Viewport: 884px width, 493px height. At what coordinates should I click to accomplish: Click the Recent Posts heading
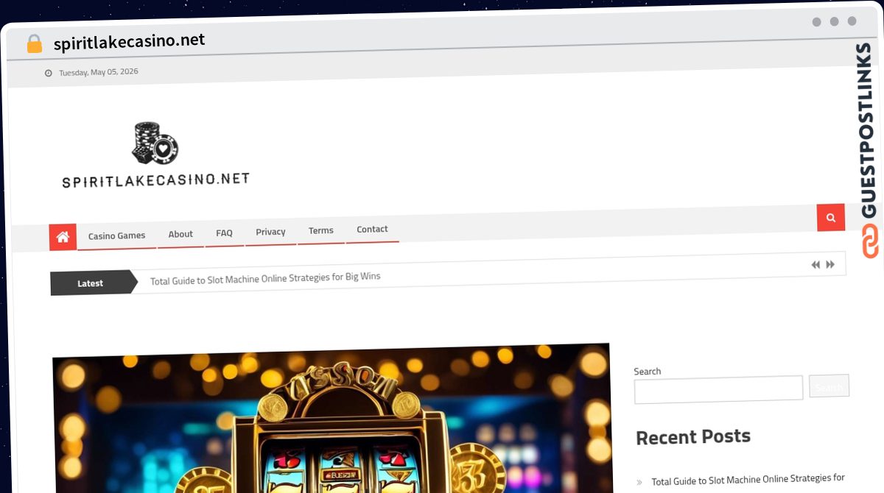click(x=692, y=437)
